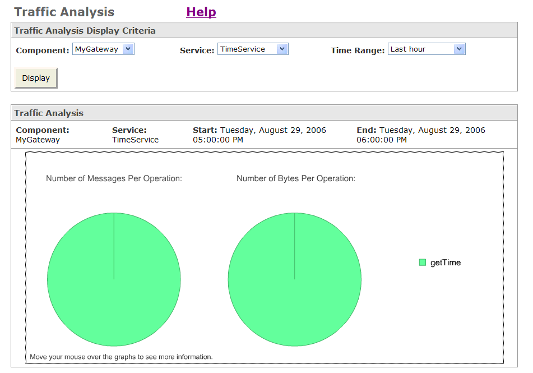
Task: Open the Help link
Action: pos(201,12)
